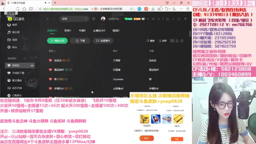Go forward in QQ Music navigation

click(54, 19)
